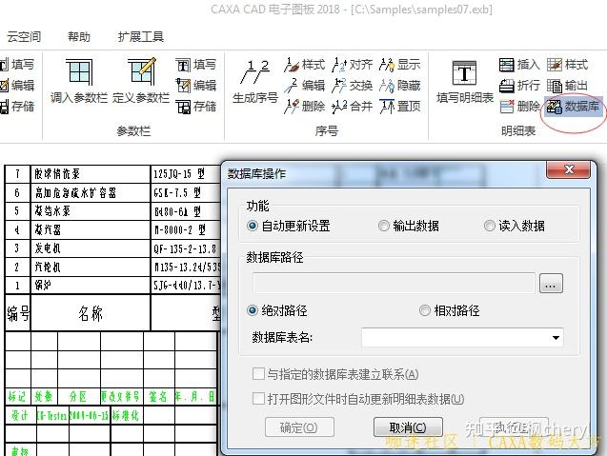Close the 数据库操作 dialog
607x456 pixels.
tap(569, 169)
